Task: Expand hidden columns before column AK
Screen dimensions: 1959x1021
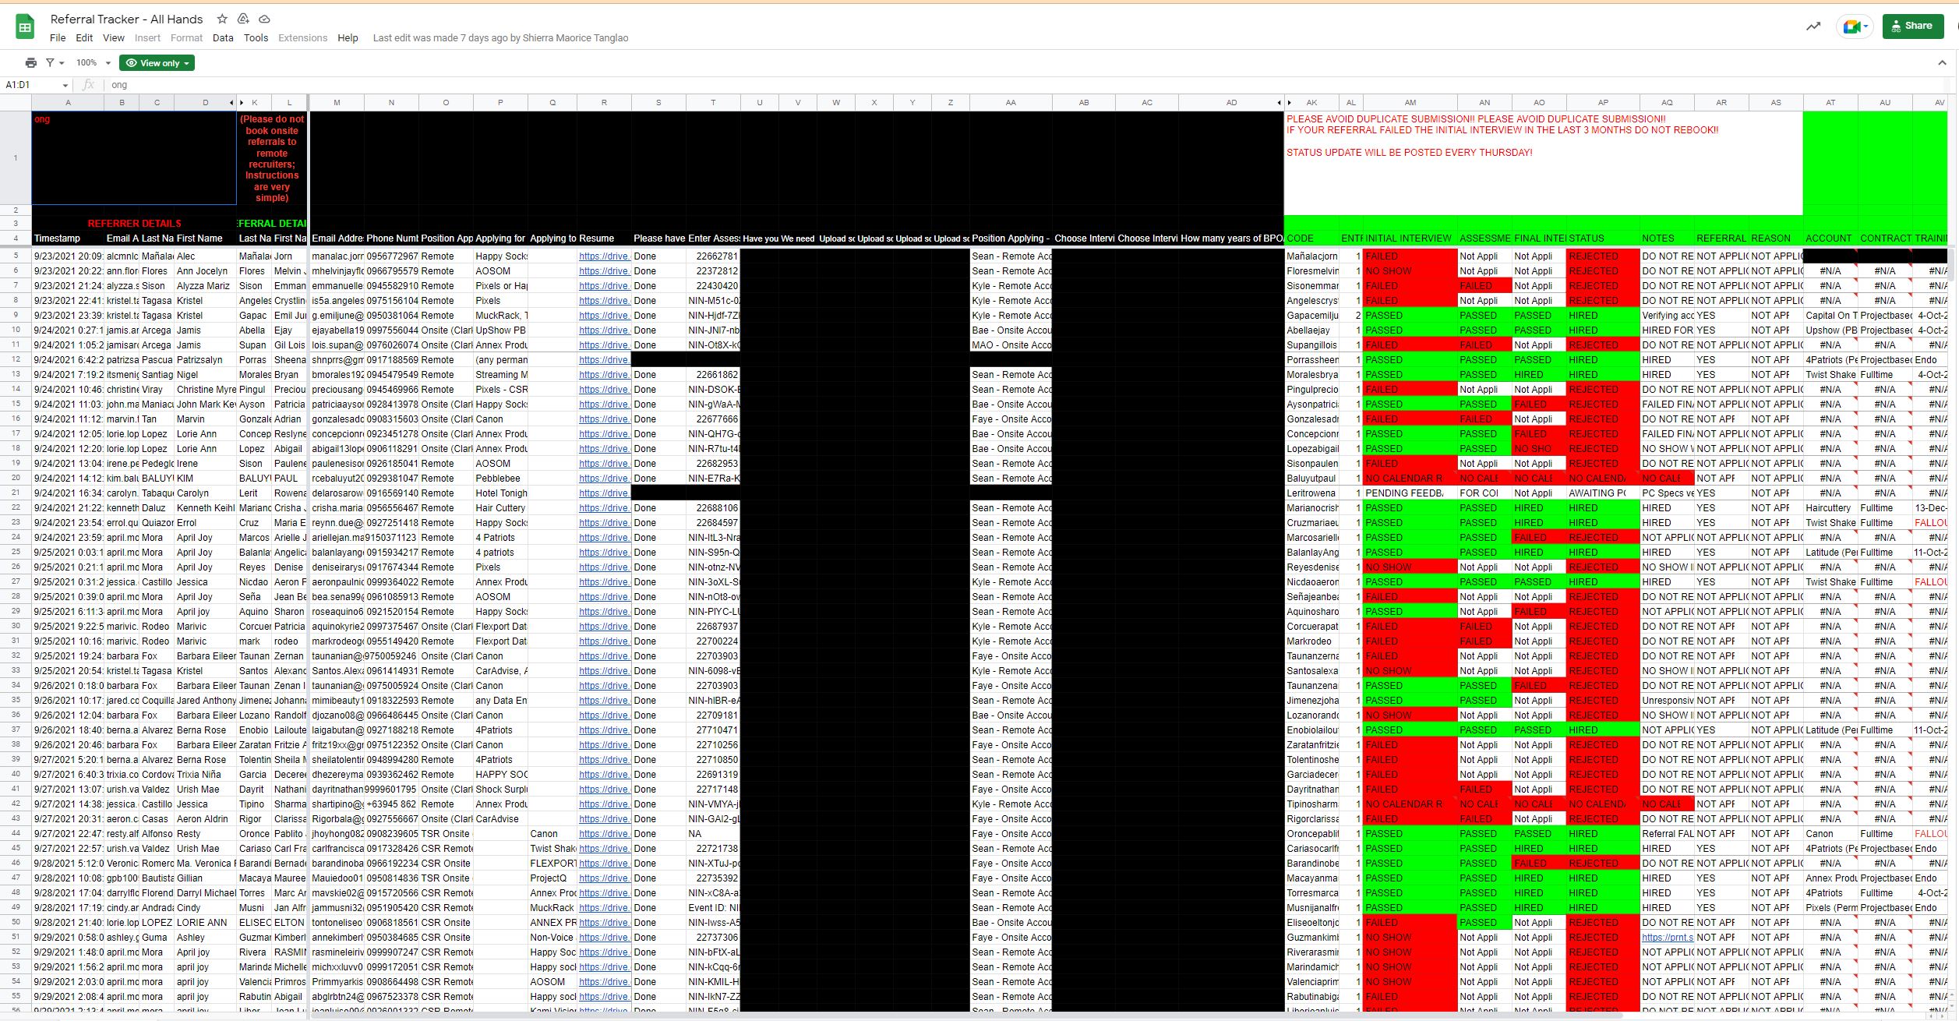Action: pos(1290,103)
